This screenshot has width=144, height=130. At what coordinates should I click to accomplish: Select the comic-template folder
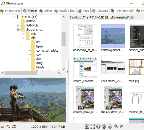(47, 50)
